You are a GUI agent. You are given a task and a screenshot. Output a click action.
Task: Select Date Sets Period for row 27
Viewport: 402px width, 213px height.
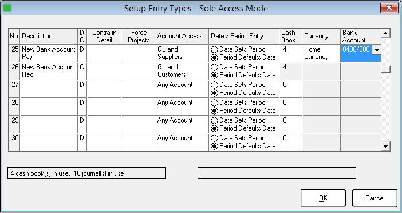click(214, 85)
